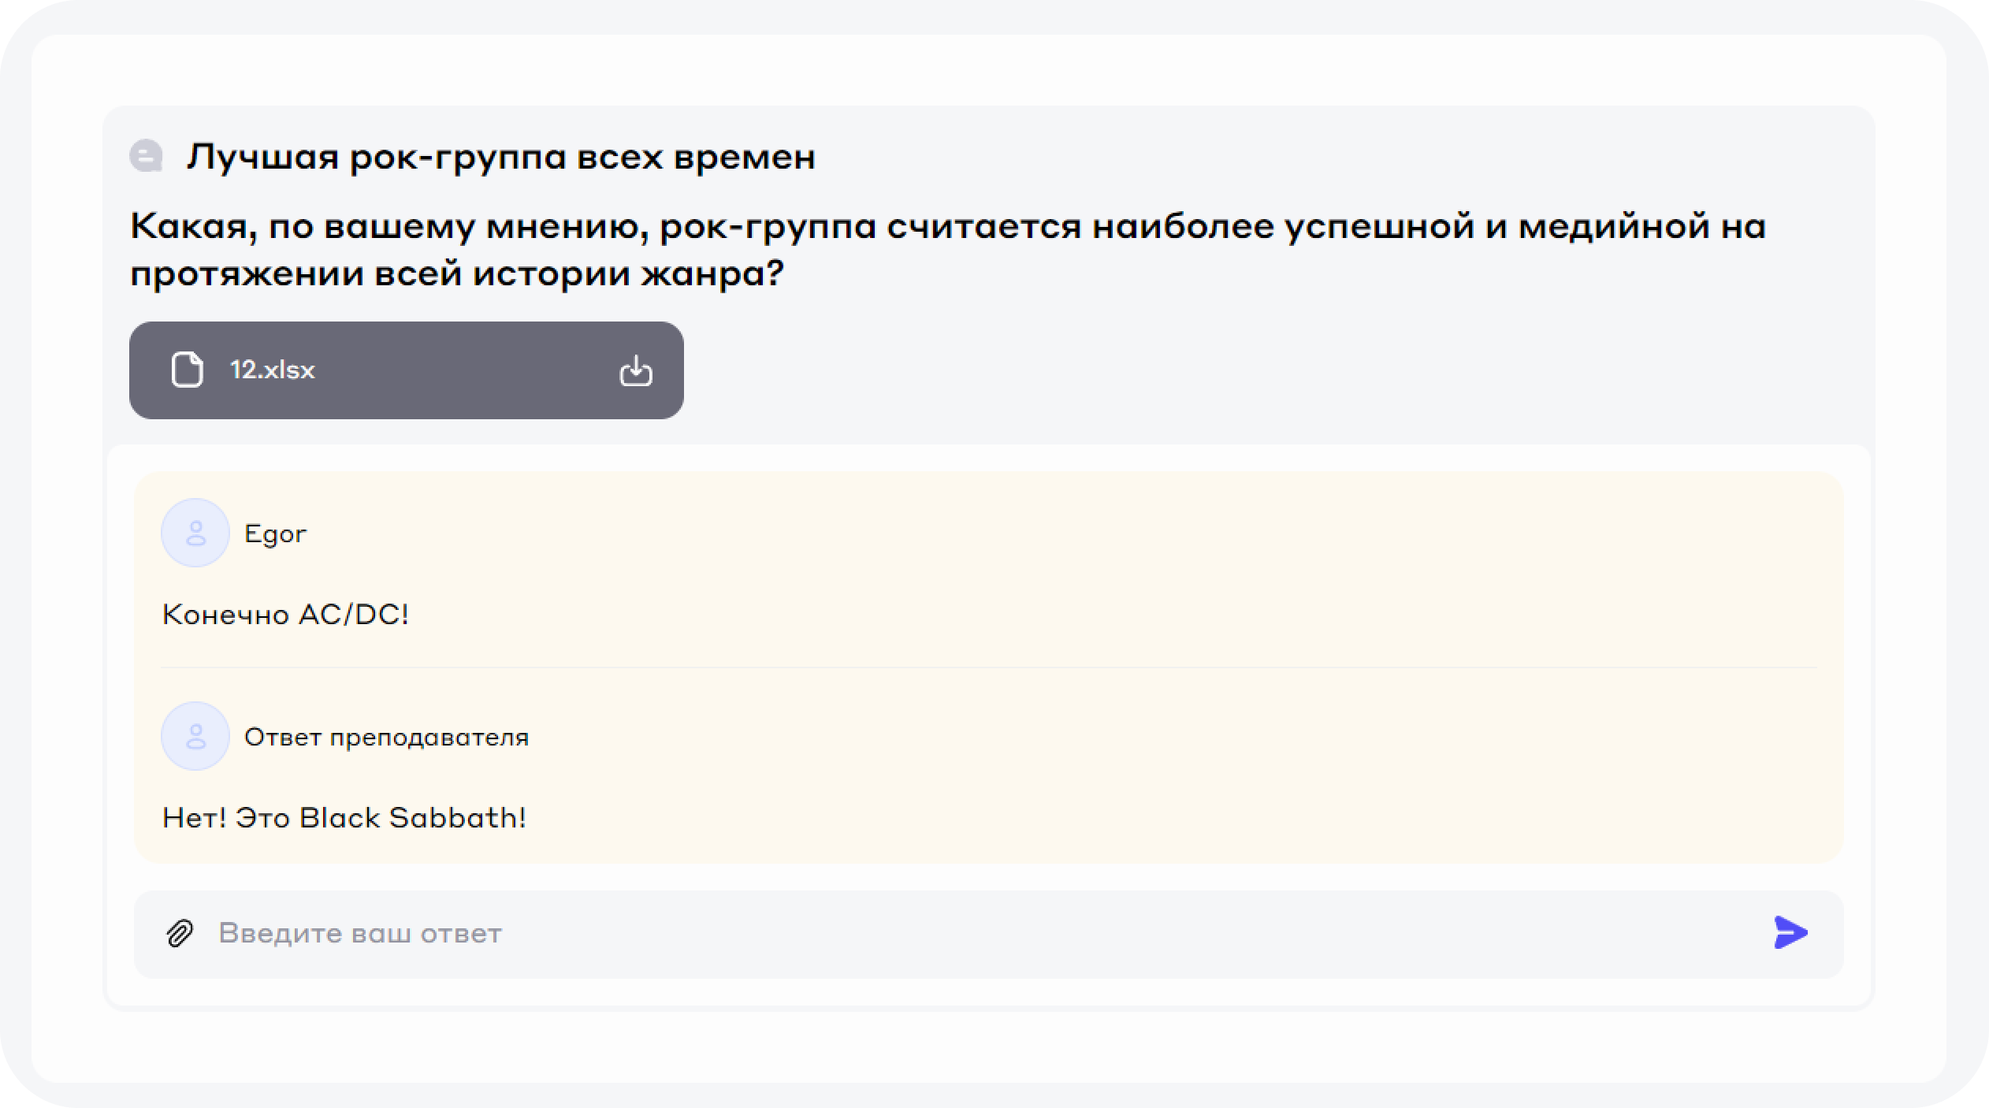Open the 12.xlsx file name link
The image size is (1989, 1108).
(x=272, y=370)
